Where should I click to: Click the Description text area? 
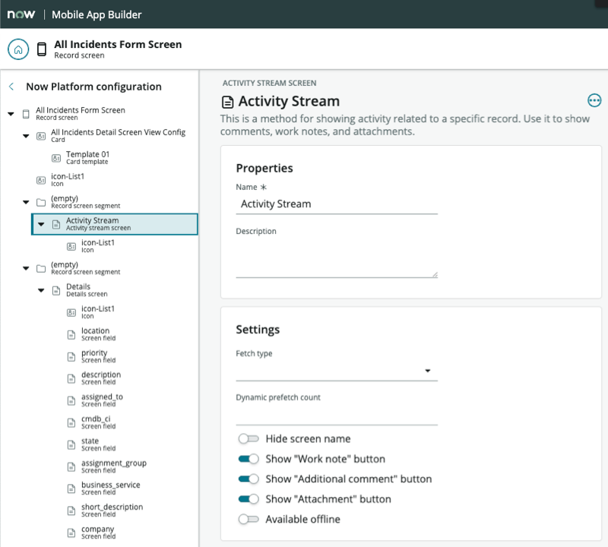pos(337,258)
